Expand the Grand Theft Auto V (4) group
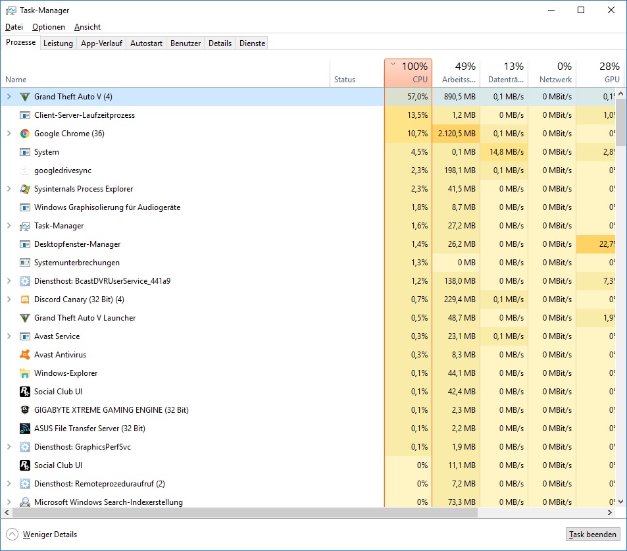 (x=9, y=96)
